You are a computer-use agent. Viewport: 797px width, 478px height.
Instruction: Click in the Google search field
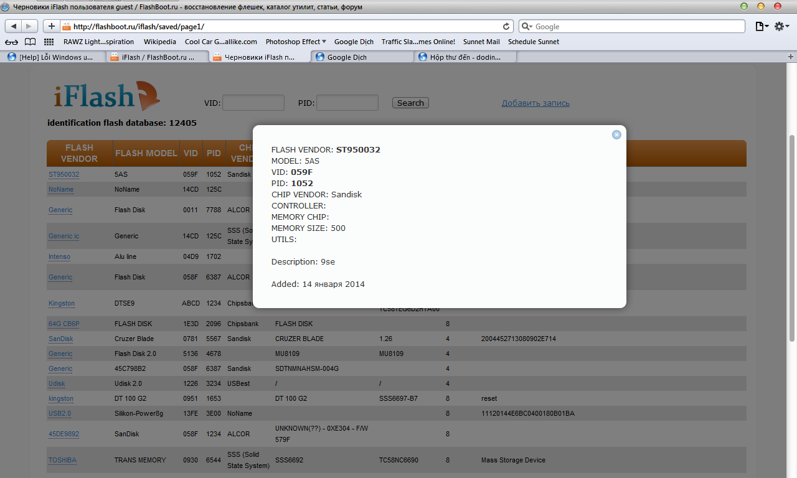(x=635, y=27)
